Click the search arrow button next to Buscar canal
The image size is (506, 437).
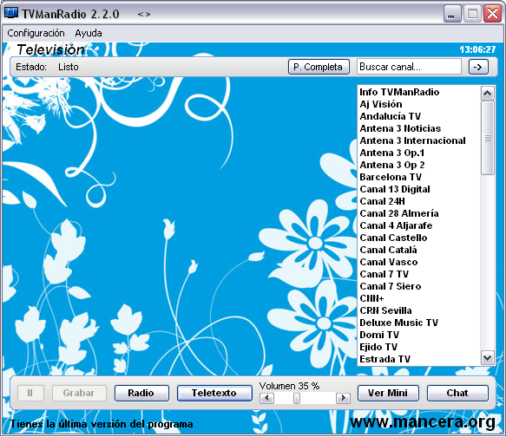(478, 67)
